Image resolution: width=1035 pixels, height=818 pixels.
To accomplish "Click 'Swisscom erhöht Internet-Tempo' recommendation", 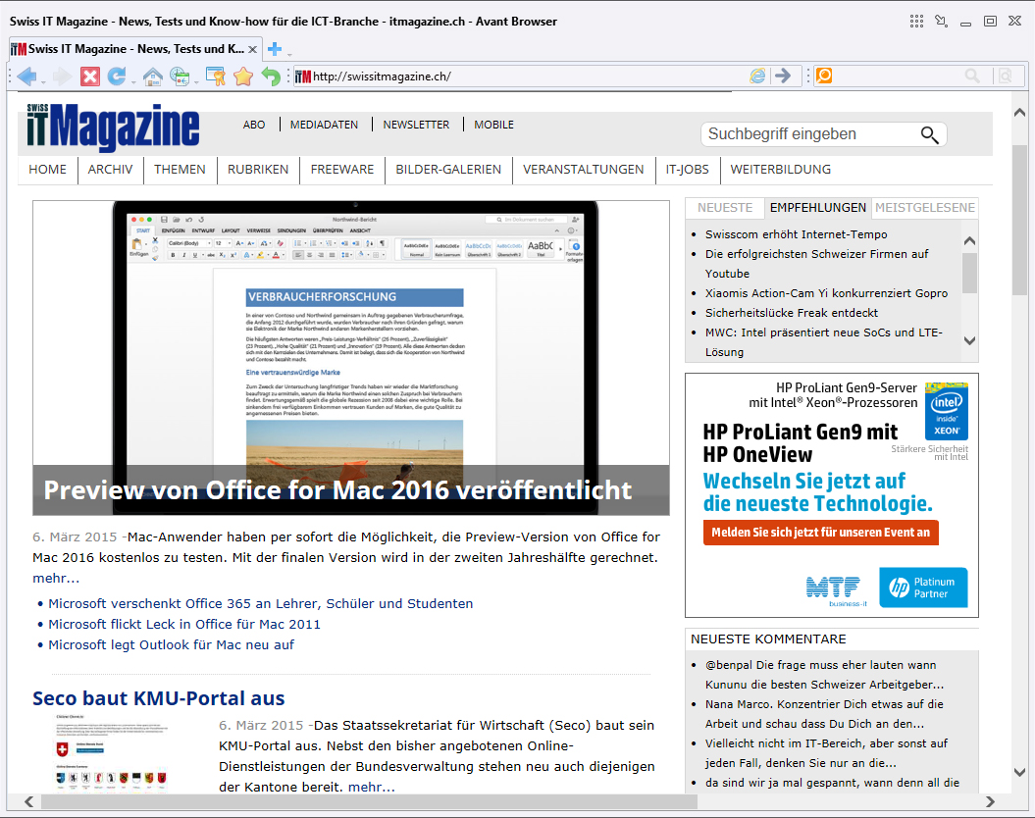I will pyautogui.click(x=796, y=234).
